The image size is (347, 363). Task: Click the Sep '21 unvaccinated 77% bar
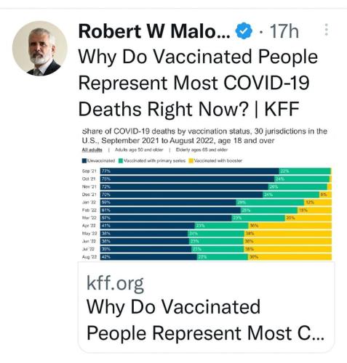point(190,171)
